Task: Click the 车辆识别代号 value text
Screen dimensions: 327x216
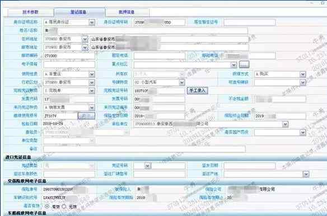Action: click(x=54, y=198)
